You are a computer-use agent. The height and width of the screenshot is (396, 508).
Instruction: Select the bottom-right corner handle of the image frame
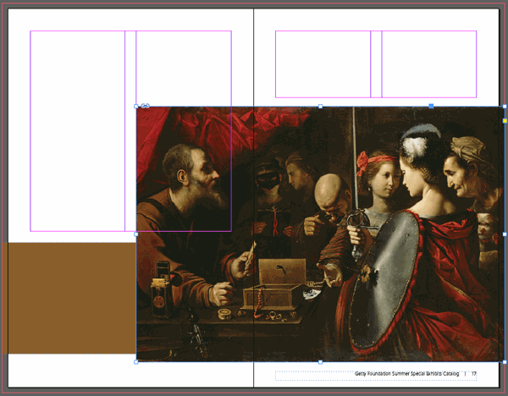pyautogui.click(x=505, y=362)
